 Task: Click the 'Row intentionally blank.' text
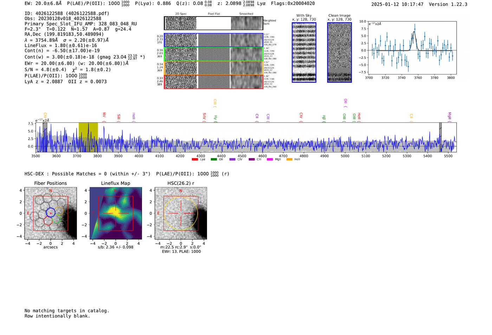tap(57, 316)
